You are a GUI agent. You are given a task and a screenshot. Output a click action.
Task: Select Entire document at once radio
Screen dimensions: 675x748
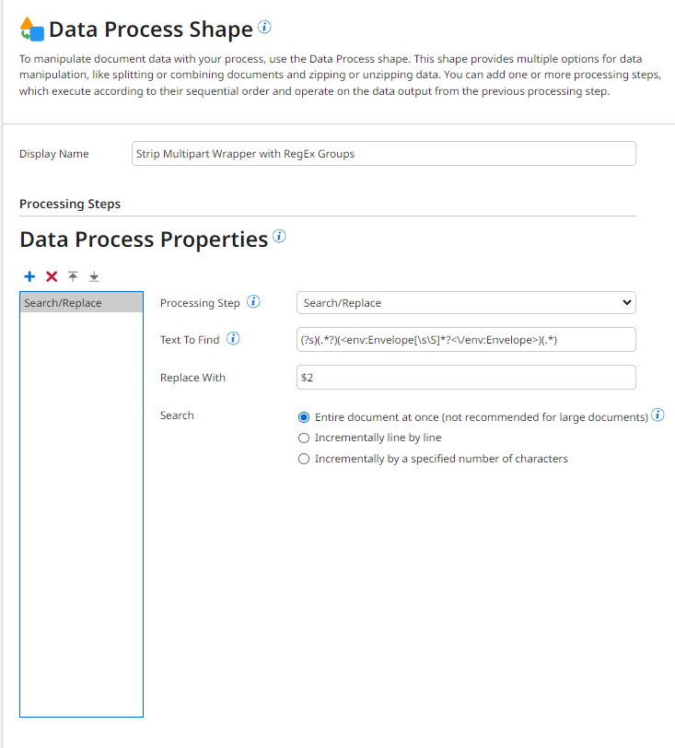(304, 417)
